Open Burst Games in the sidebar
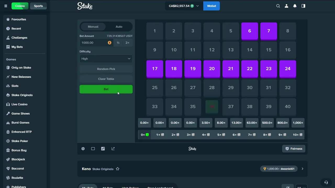This screenshot has width=335, height=188. pos(25,123)
